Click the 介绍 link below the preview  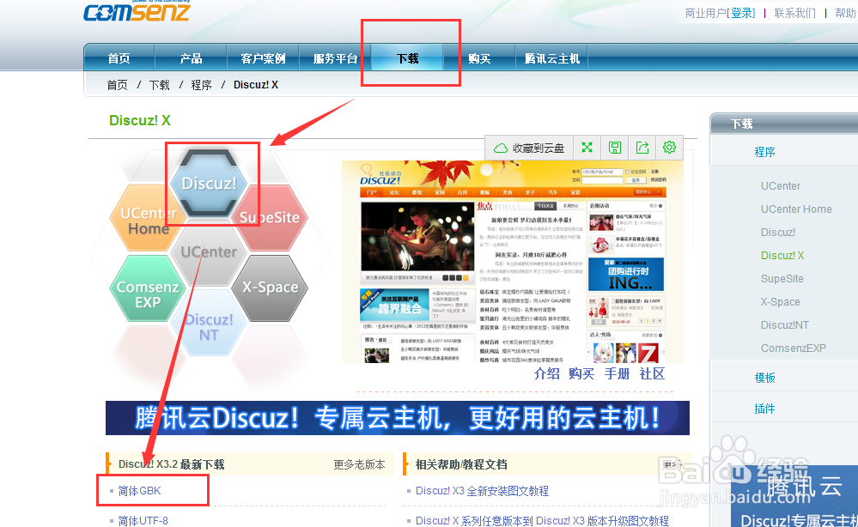546,374
